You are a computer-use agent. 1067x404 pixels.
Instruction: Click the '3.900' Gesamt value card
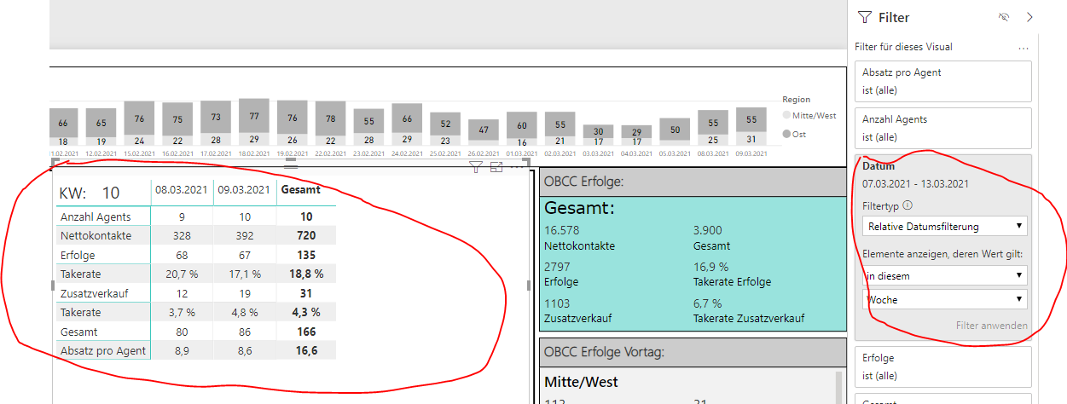point(708,231)
